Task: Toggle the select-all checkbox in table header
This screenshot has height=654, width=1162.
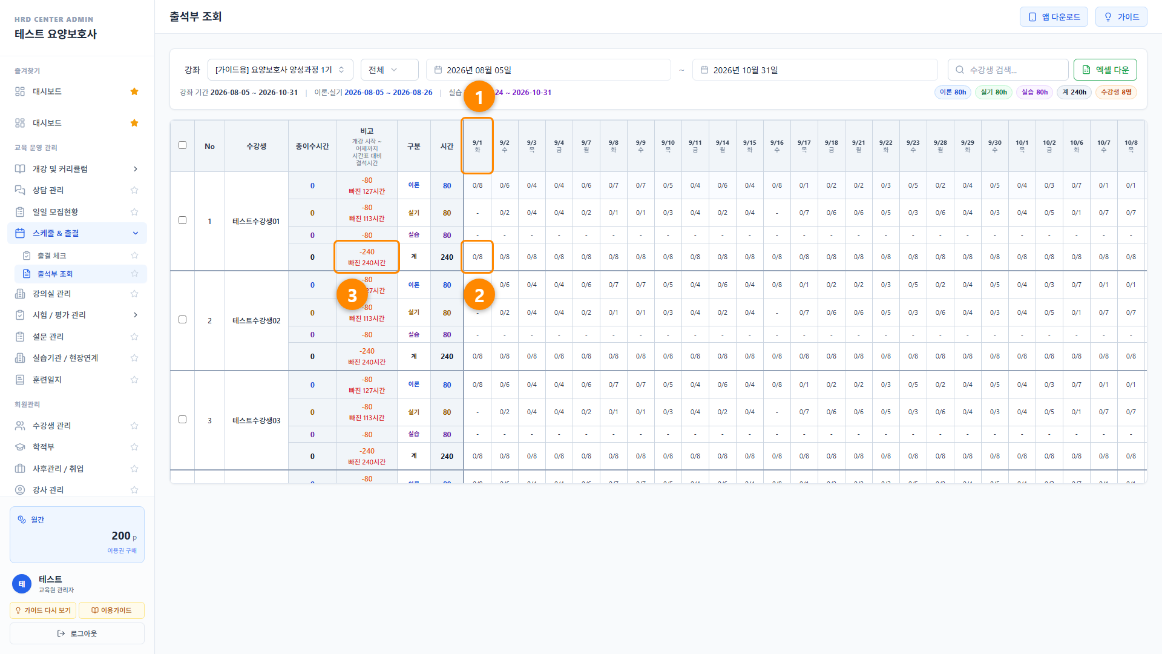Action: pyautogui.click(x=182, y=145)
